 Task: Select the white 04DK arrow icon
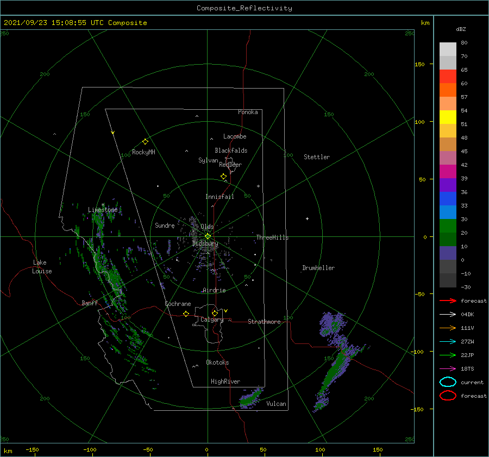[448, 314]
